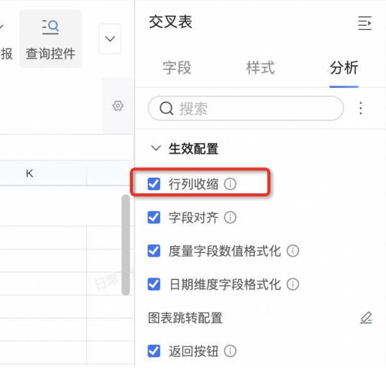Uncheck the 行列收缩 checkbox
Screen dimensions: 386x371
[x=154, y=184]
